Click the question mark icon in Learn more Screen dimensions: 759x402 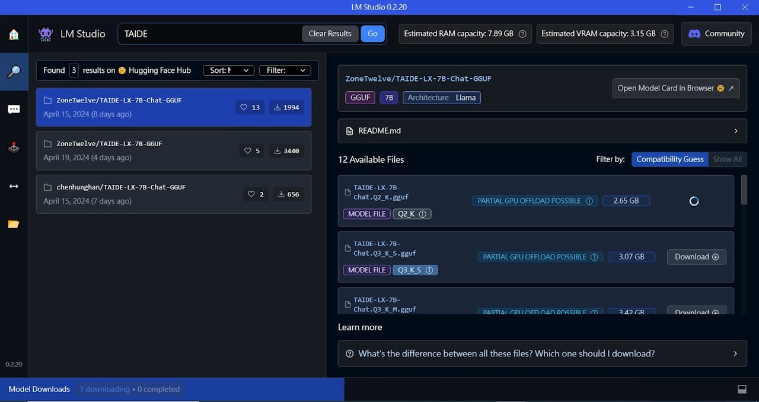pos(349,353)
